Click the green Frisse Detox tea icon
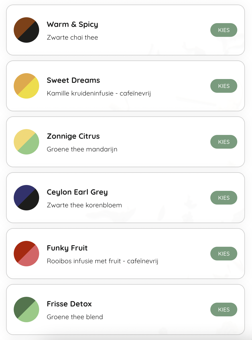 [26, 310]
